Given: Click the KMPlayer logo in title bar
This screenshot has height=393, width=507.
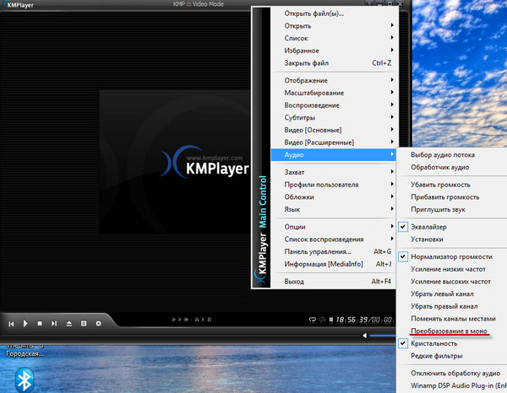Looking at the screenshot, I should [x=17, y=5].
